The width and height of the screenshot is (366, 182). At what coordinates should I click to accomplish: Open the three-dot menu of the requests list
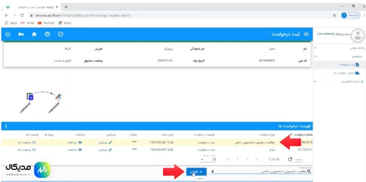click(6, 126)
